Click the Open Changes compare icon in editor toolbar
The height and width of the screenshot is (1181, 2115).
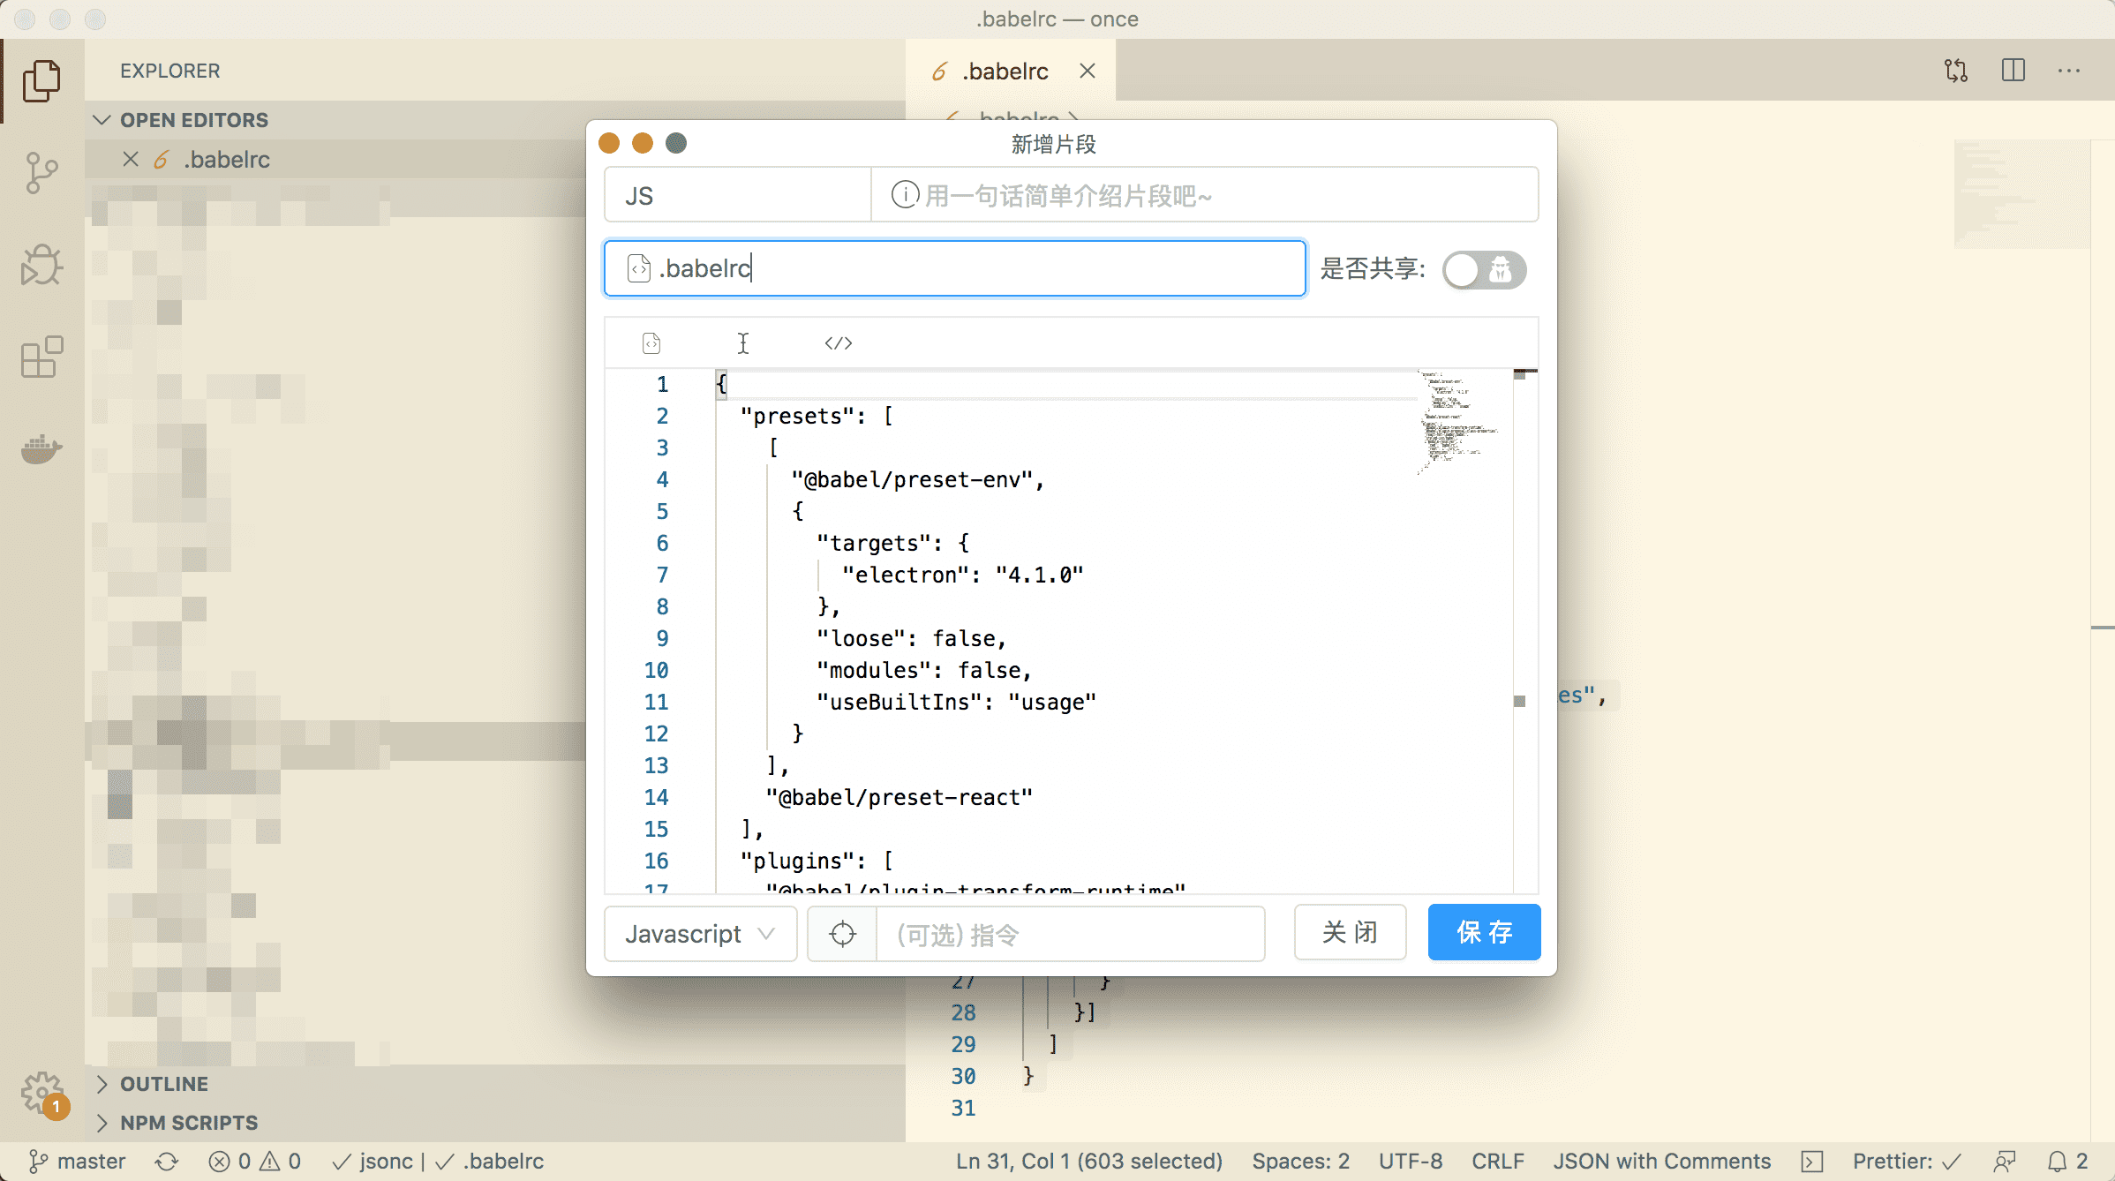1956,71
